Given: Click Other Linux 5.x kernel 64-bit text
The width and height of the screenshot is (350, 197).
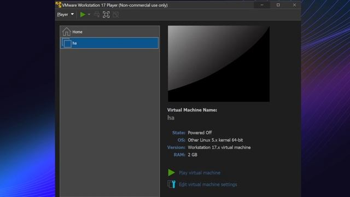Looking at the screenshot, I should coord(215,140).
